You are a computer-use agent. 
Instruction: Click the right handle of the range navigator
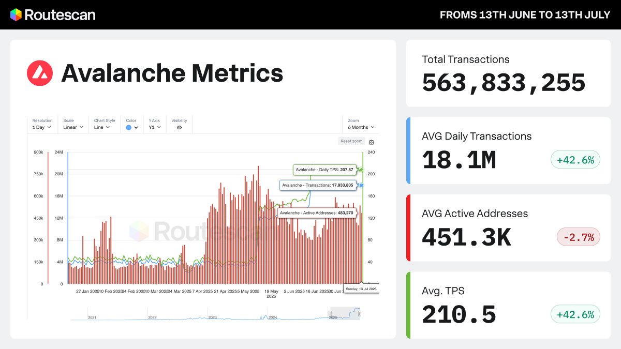point(359,313)
